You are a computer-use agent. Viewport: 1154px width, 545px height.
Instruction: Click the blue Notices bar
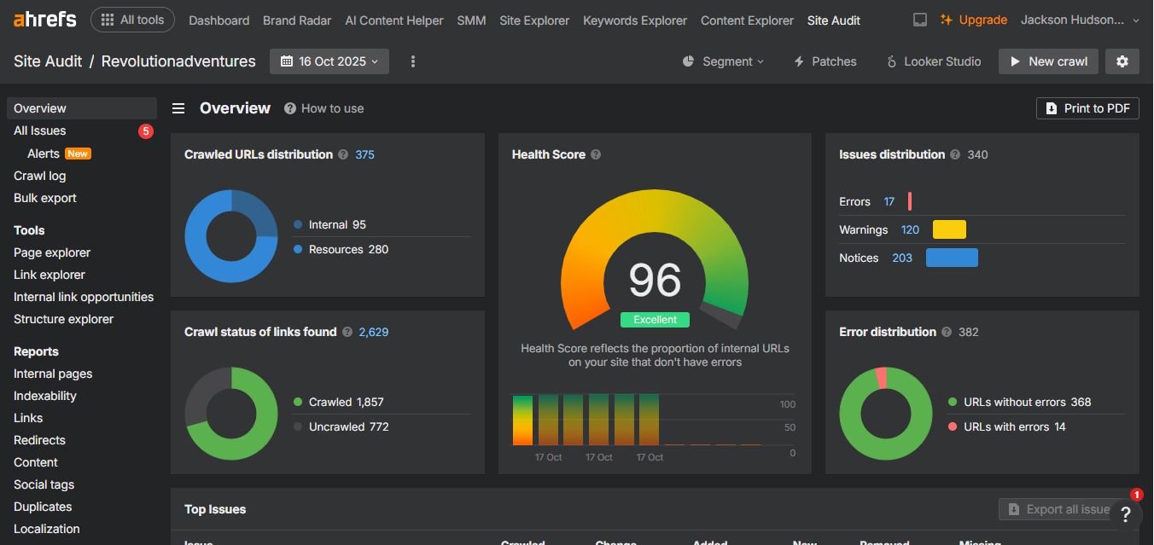(952, 258)
